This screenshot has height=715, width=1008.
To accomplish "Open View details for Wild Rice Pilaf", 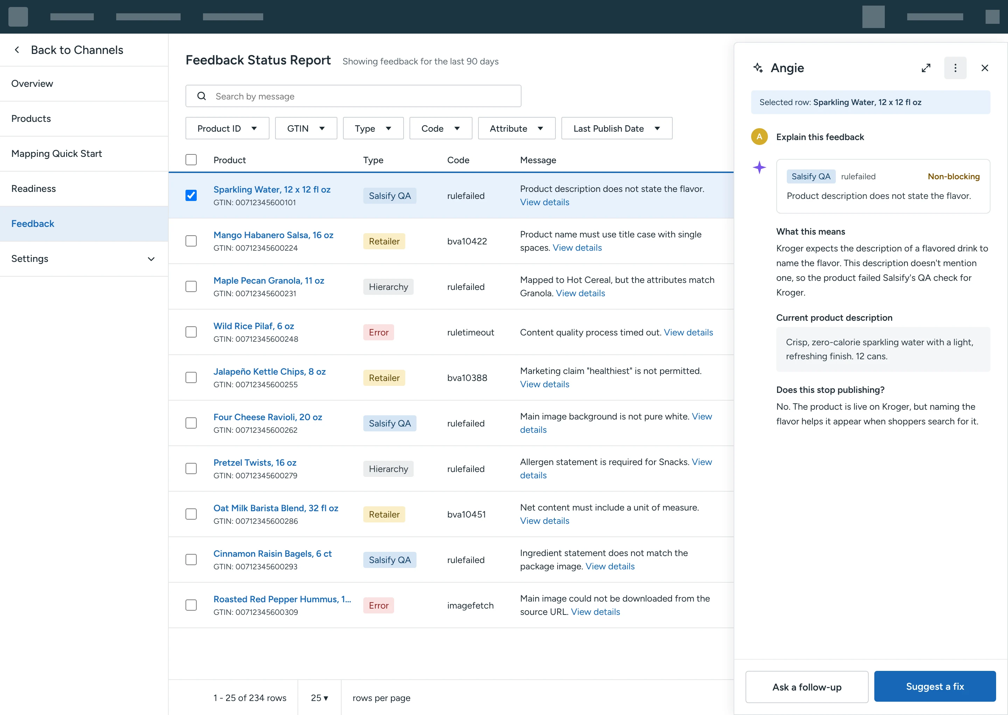I will click(688, 332).
